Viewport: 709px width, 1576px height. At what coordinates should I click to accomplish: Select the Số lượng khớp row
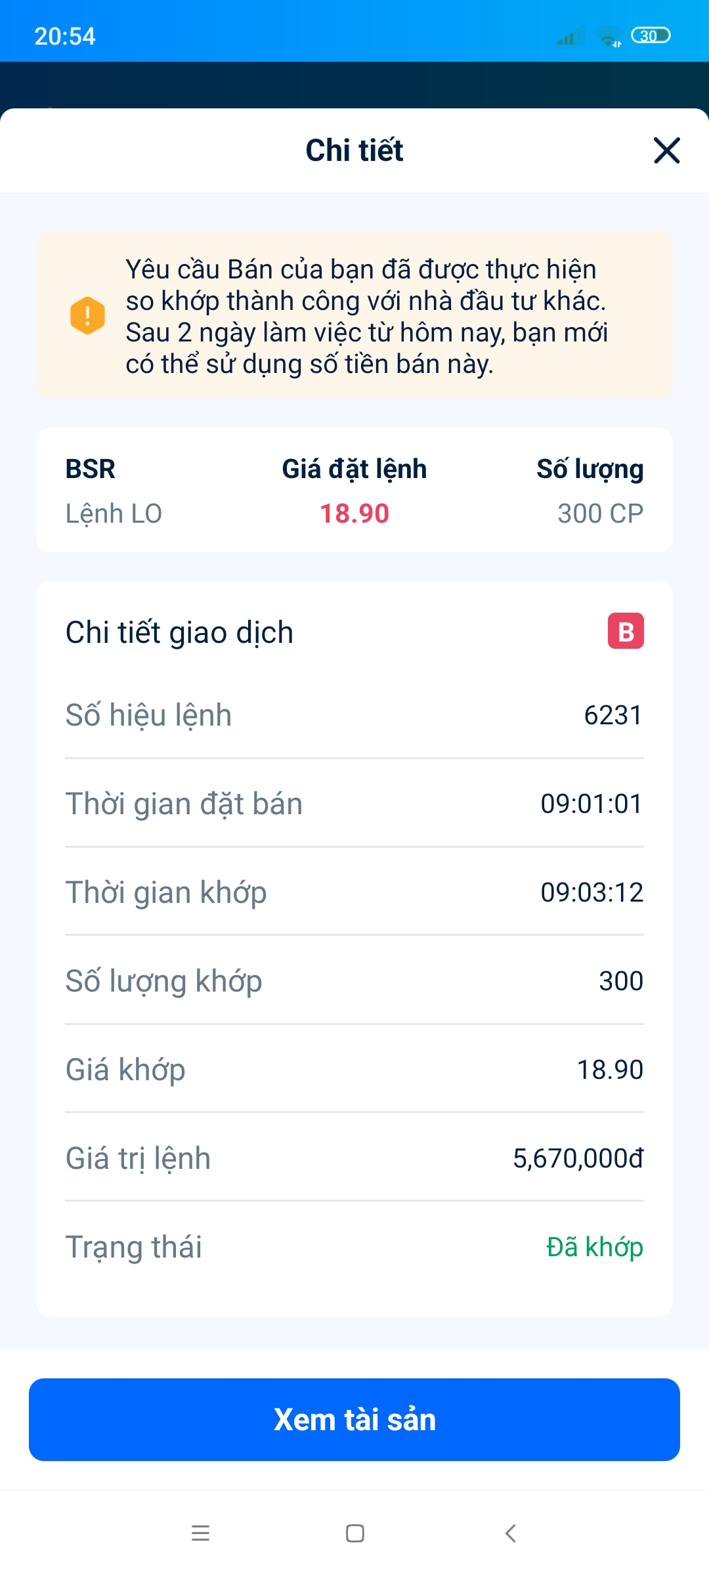point(354,980)
